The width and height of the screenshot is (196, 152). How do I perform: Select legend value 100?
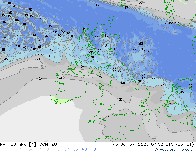(x=95, y=150)
